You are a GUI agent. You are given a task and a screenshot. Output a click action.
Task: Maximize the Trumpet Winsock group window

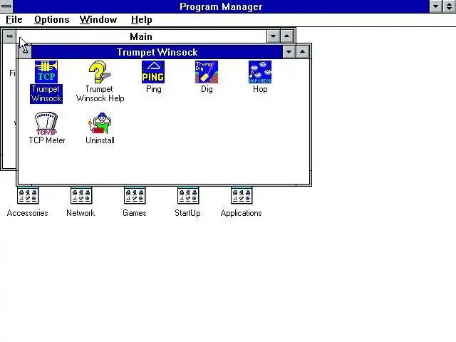coord(302,52)
